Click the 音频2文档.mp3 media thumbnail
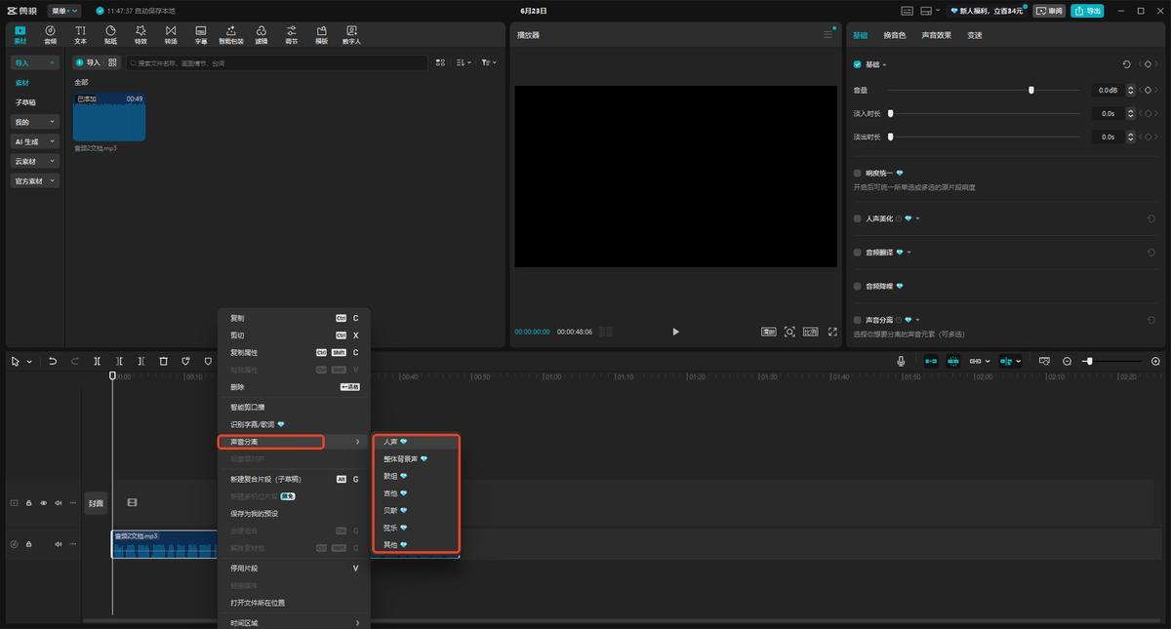The height and width of the screenshot is (629, 1171). click(109, 117)
